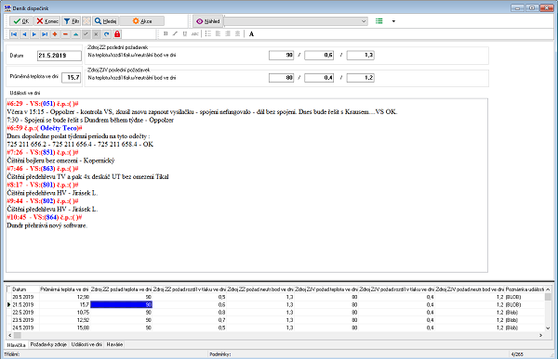
Task: Select the 23.5.2019 grid row
Action: [276, 320]
